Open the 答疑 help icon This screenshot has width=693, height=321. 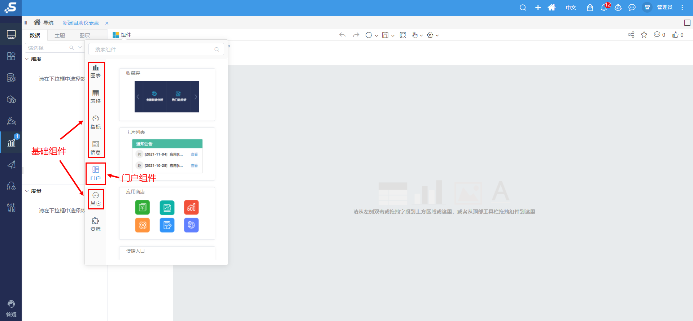coord(11,309)
